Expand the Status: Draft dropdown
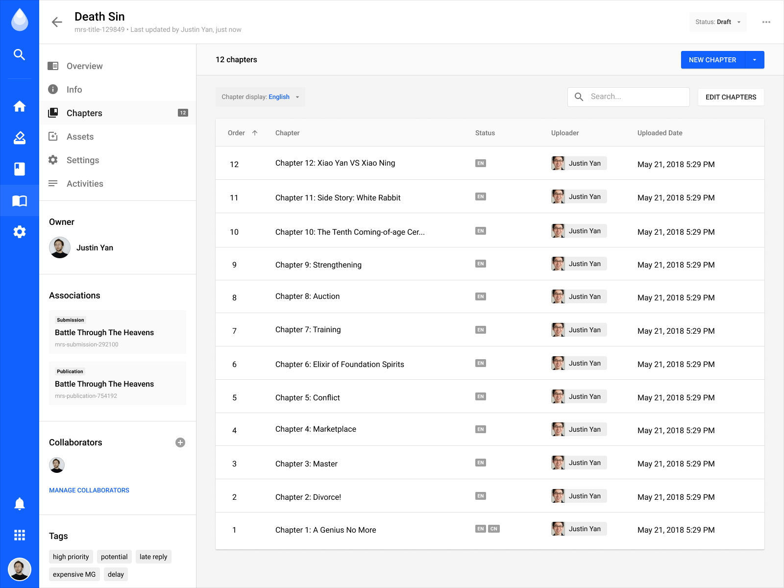This screenshot has height=588, width=784. pos(718,22)
